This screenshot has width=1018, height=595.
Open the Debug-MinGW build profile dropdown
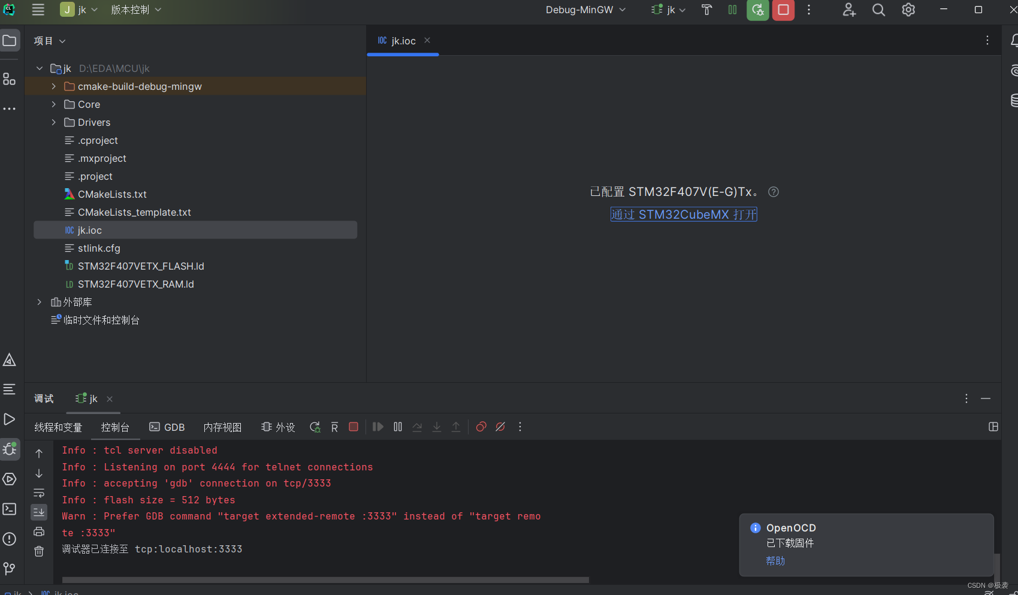coord(585,10)
